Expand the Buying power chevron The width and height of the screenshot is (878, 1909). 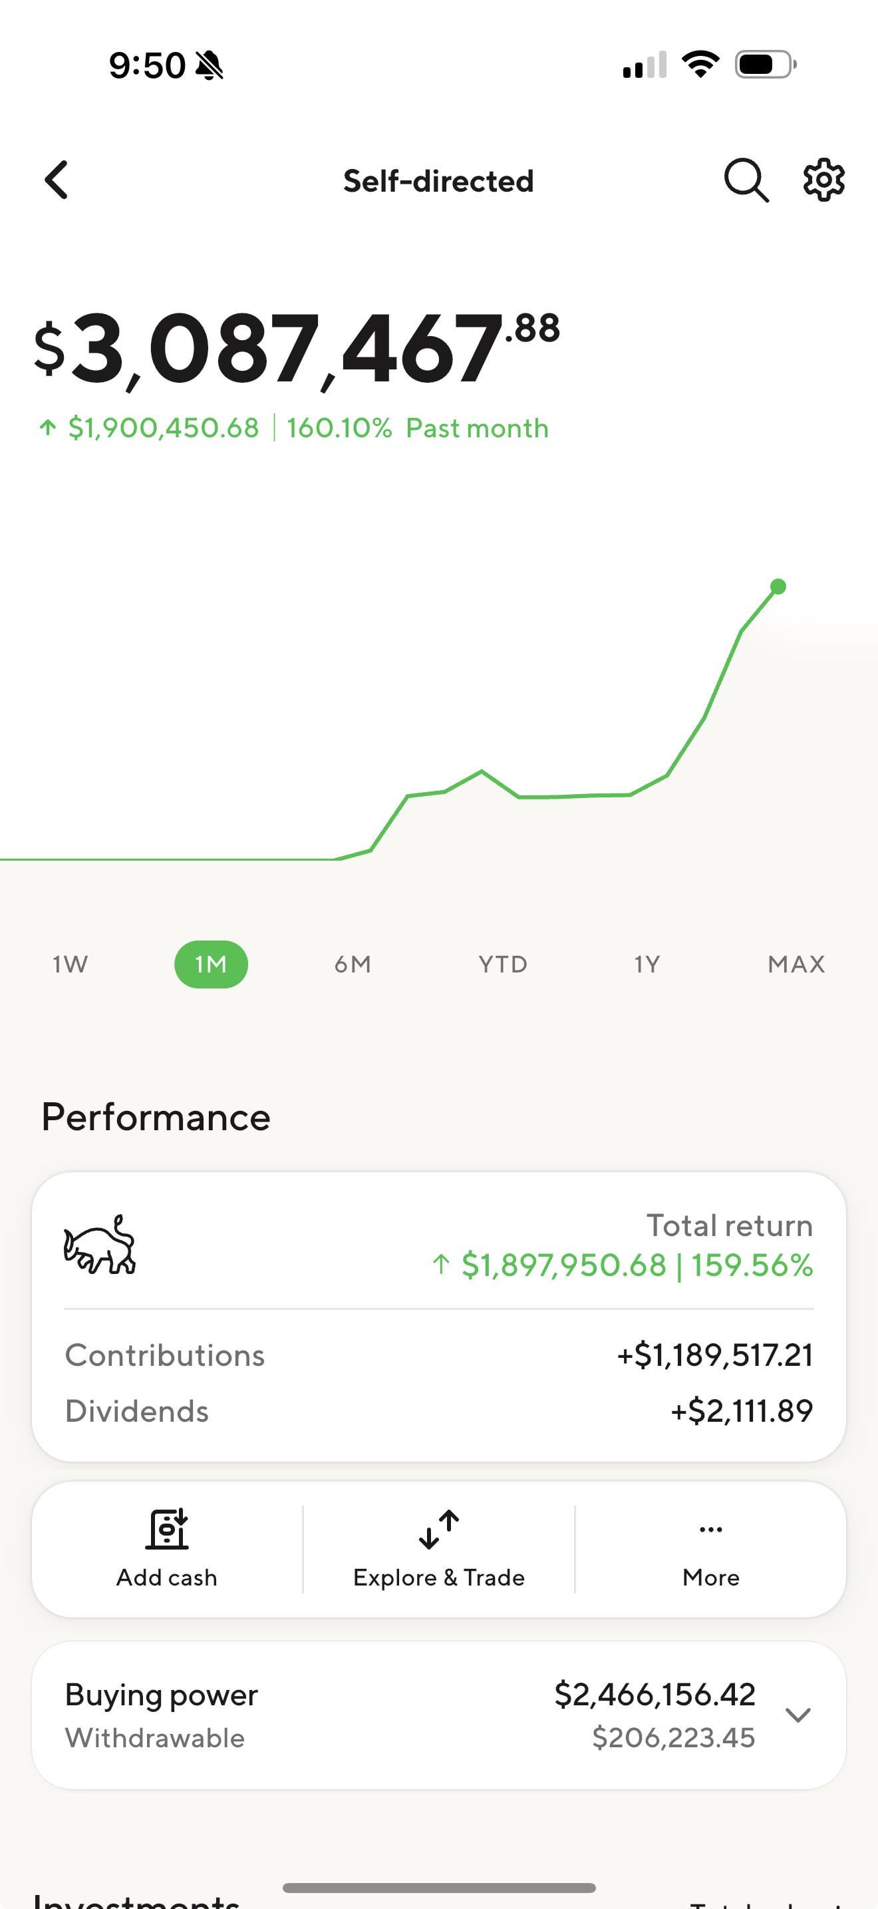coord(798,1715)
